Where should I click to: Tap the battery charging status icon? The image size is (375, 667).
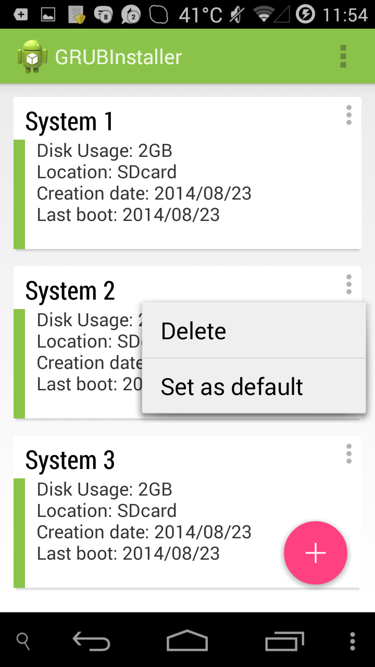(x=306, y=14)
